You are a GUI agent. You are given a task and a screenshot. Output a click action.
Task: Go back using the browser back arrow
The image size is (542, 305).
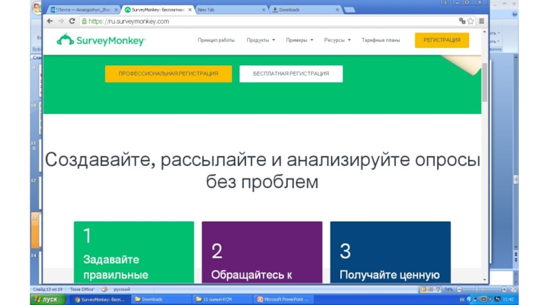pos(49,21)
